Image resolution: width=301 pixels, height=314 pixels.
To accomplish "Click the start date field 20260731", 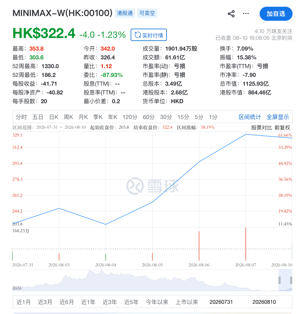I will click(221, 302).
